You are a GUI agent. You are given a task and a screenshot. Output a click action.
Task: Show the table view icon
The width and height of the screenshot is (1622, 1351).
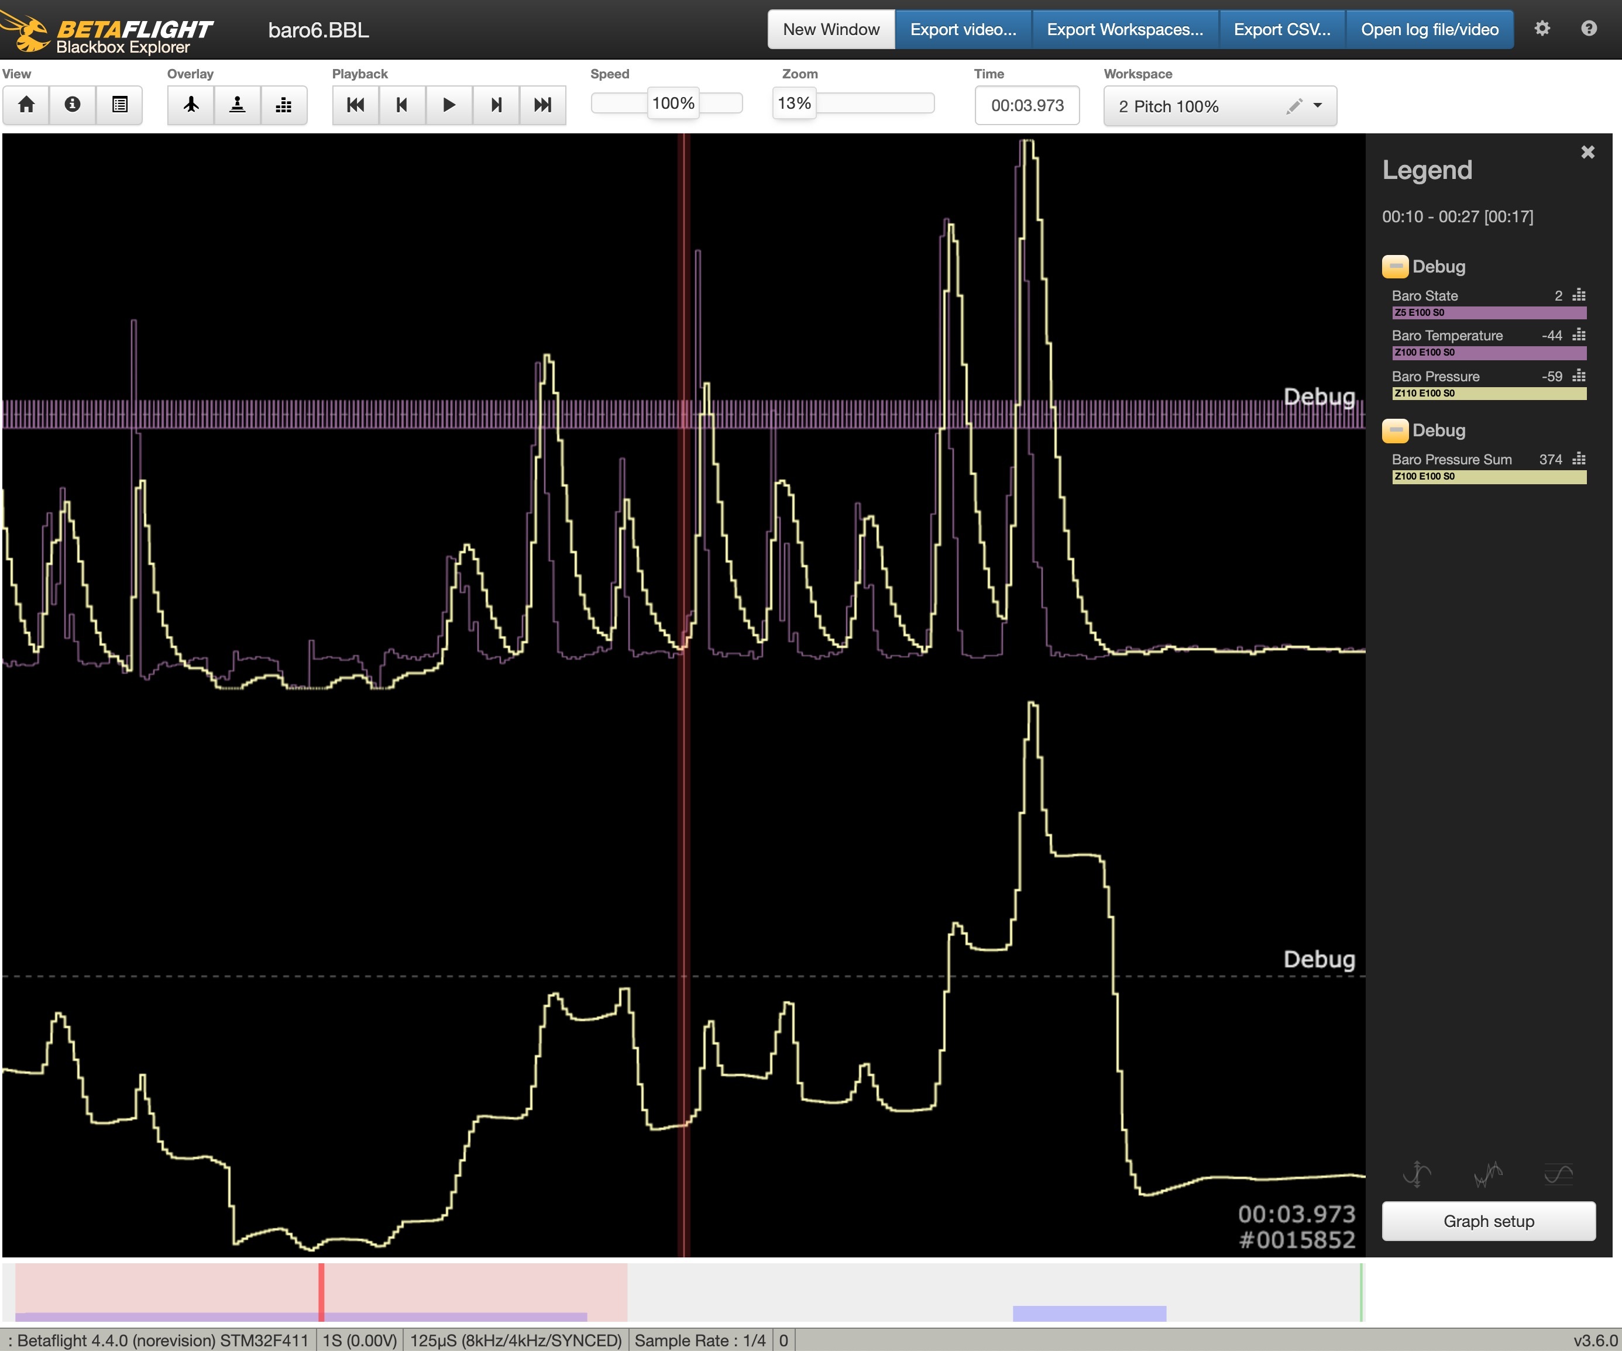tap(120, 104)
